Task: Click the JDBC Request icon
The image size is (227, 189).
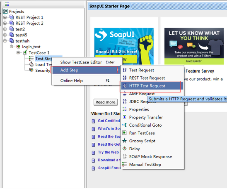Action: (125, 101)
